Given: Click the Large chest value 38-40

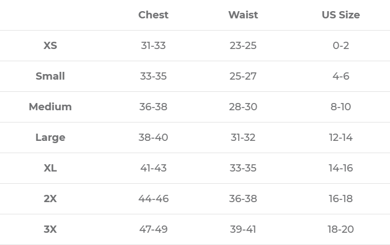Looking at the screenshot, I should (x=153, y=138).
